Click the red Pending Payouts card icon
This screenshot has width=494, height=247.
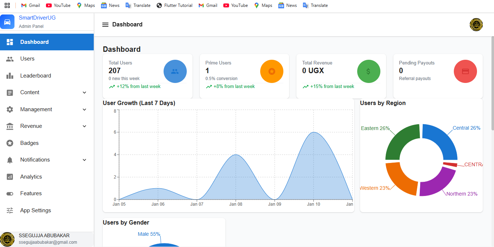tap(465, 71)
